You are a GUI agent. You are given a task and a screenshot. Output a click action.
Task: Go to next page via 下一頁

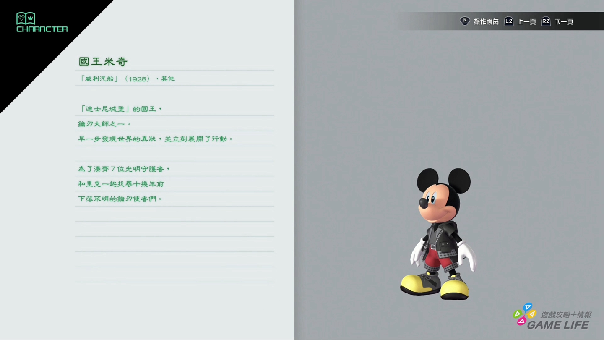564,22
